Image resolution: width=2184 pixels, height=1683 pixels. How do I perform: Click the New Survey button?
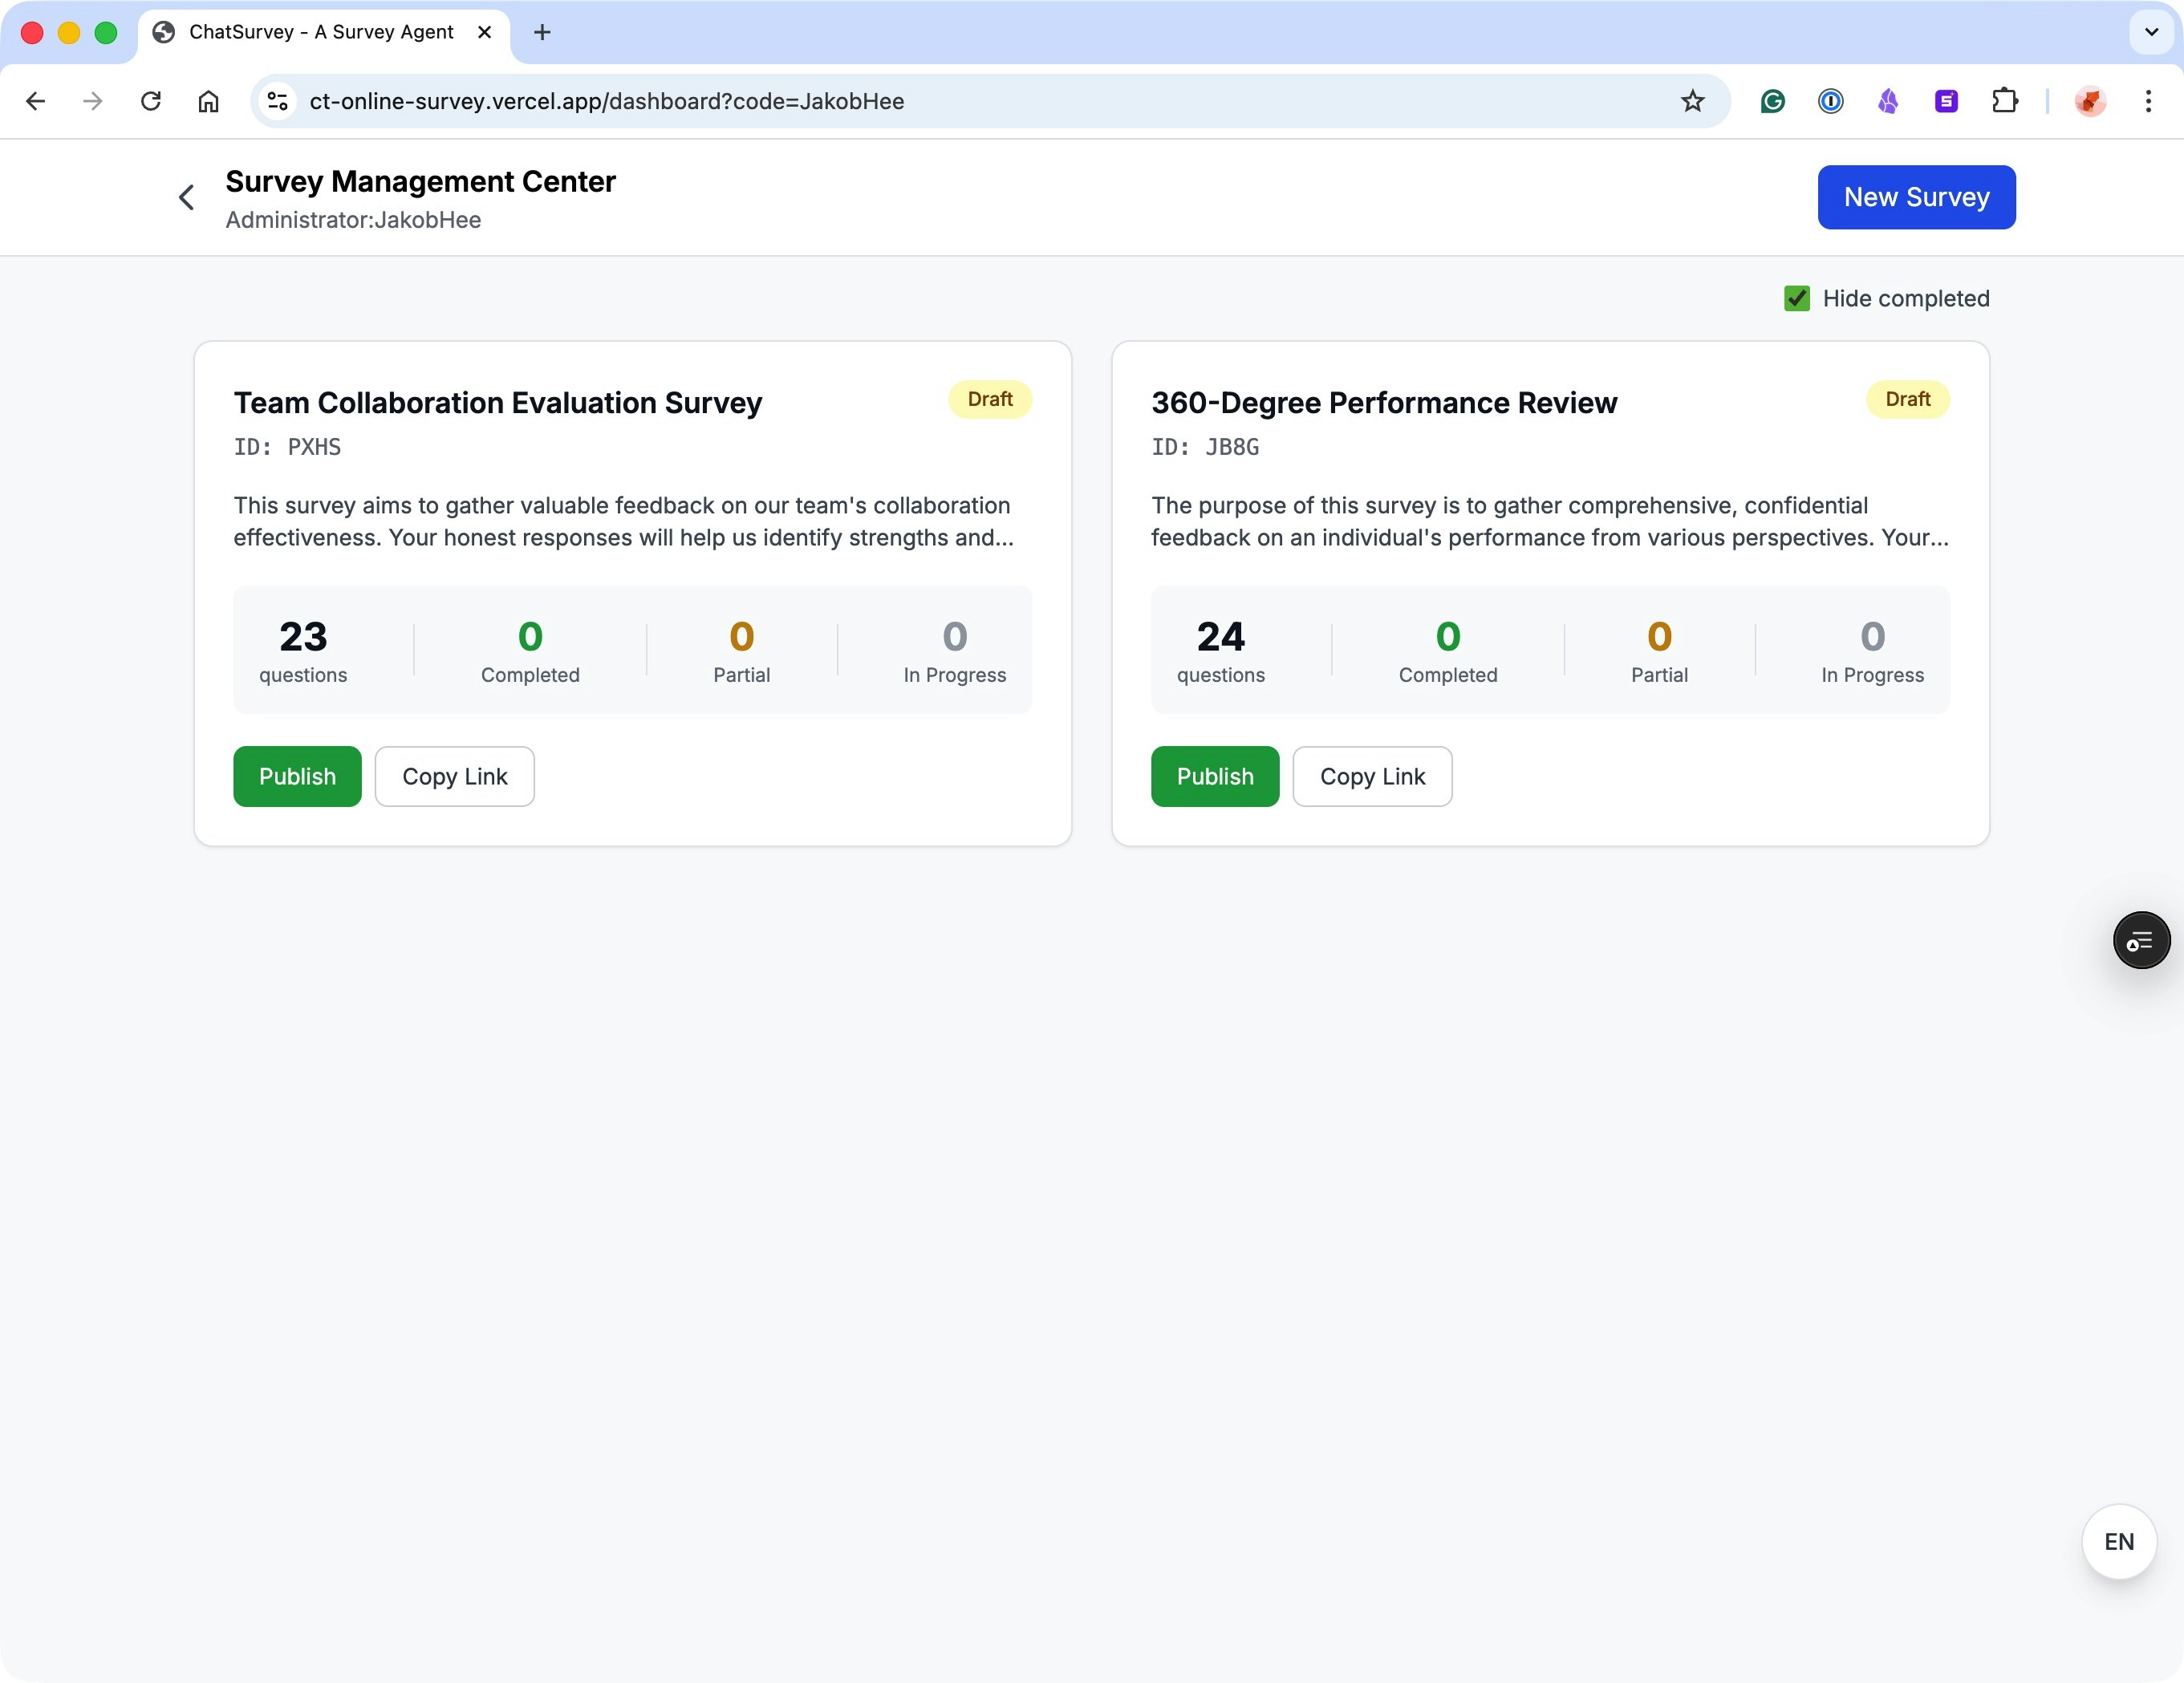[x=1916, y=197]
